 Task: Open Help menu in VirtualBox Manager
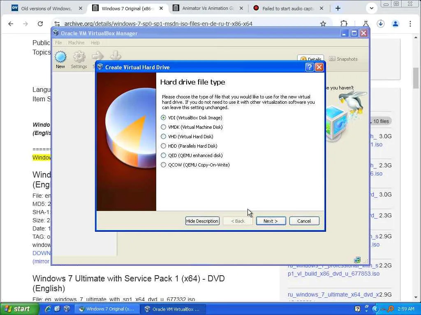pos(95,43)
